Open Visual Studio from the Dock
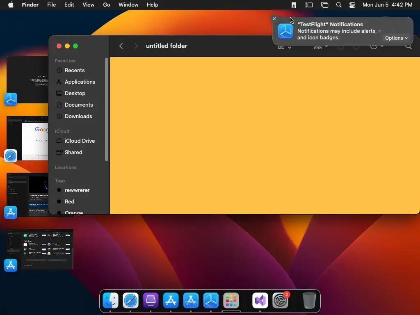Screen dimensions: 420x315 [x=260, y=300]
